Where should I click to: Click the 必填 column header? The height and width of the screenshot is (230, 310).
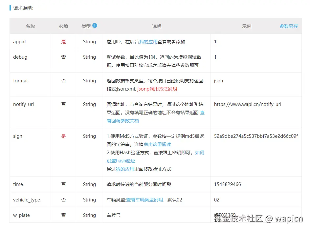63,26
